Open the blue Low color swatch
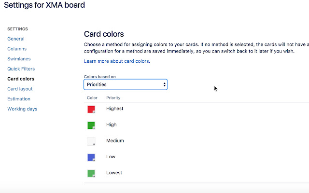Screen dimensions: 309x193 (91, 157)
